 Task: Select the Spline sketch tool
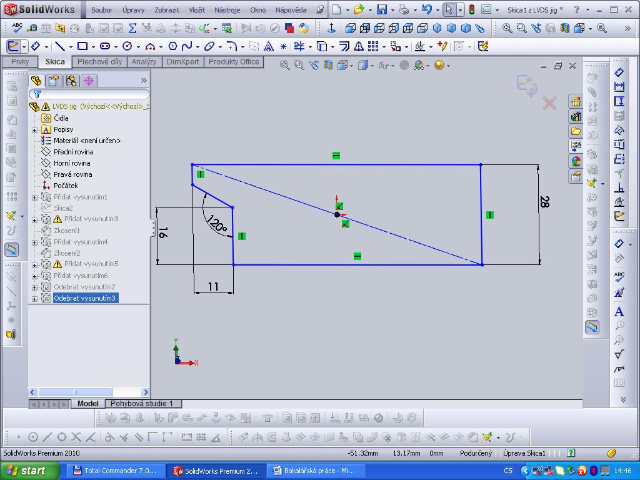(187, 46)
